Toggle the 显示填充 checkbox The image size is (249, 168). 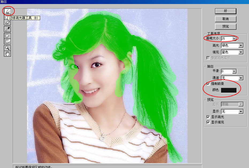pos(208,122)
